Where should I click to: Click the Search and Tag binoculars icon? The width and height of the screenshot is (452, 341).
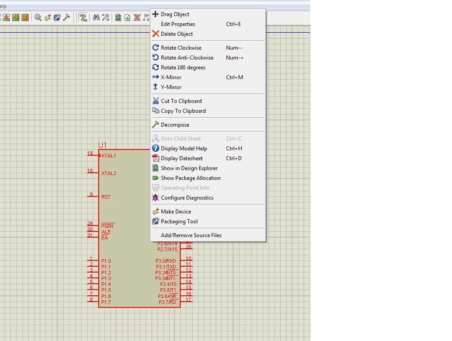96,17
